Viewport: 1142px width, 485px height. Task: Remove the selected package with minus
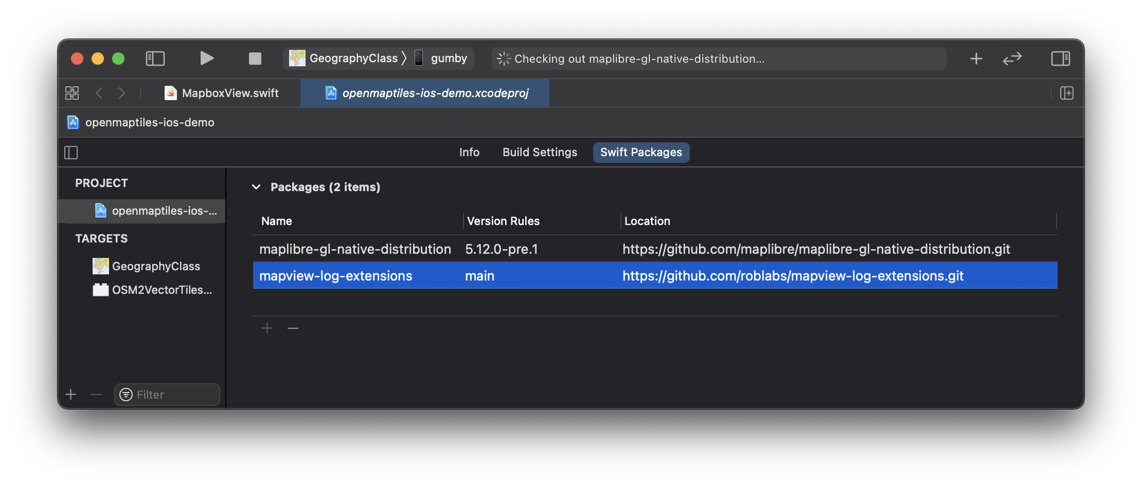(x=293, y=328)
